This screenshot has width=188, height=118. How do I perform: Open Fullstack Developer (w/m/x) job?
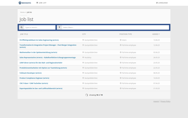(31, 73)
